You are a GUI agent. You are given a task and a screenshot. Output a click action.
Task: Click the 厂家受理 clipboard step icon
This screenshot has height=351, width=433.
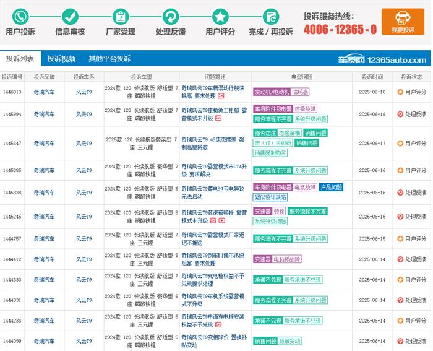point(121,17)
